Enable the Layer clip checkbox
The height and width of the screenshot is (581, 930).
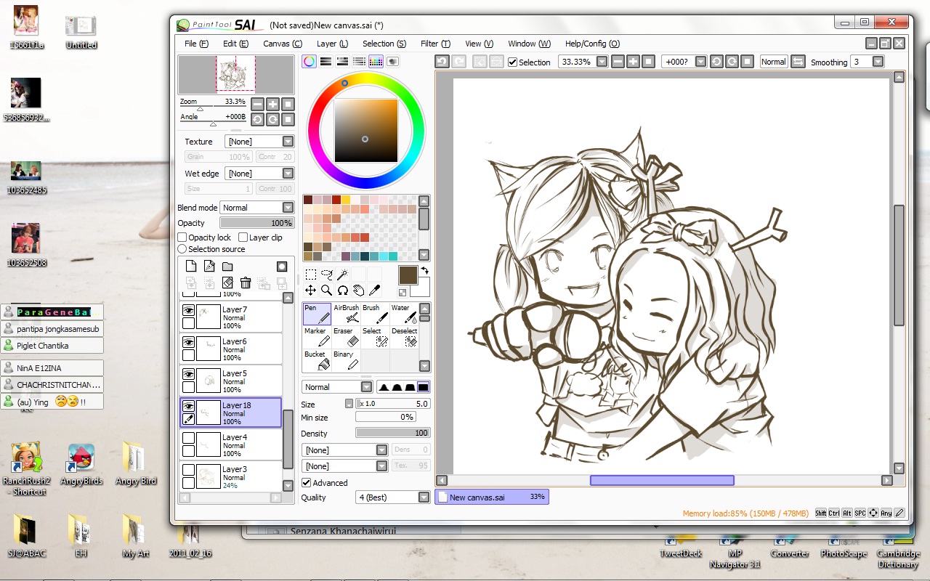[243, 237]
